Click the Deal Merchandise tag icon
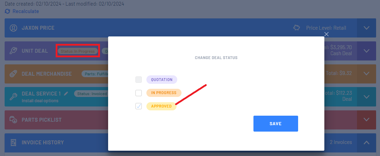 13,74
